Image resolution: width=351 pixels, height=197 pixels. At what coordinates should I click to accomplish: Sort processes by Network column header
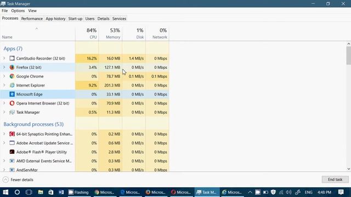[x=157, y=33]
